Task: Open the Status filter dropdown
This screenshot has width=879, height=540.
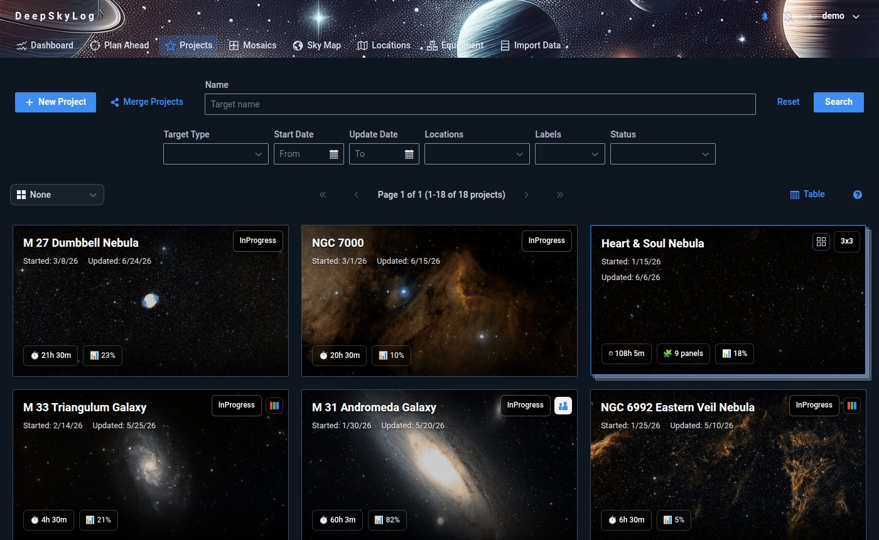Action: [x=662, y=154]
